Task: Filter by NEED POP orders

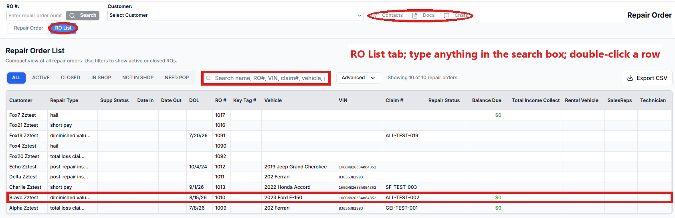Action: (x=177, y=78)
